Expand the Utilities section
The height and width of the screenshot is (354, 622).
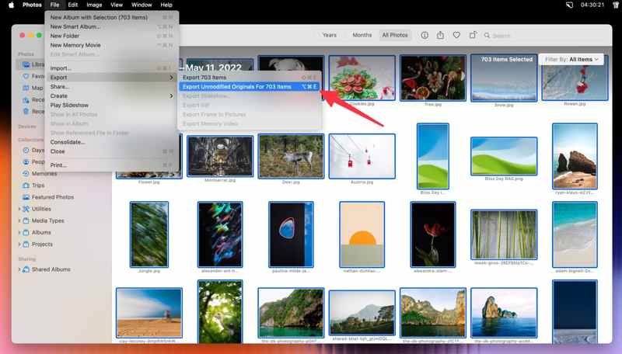point(19,209)
